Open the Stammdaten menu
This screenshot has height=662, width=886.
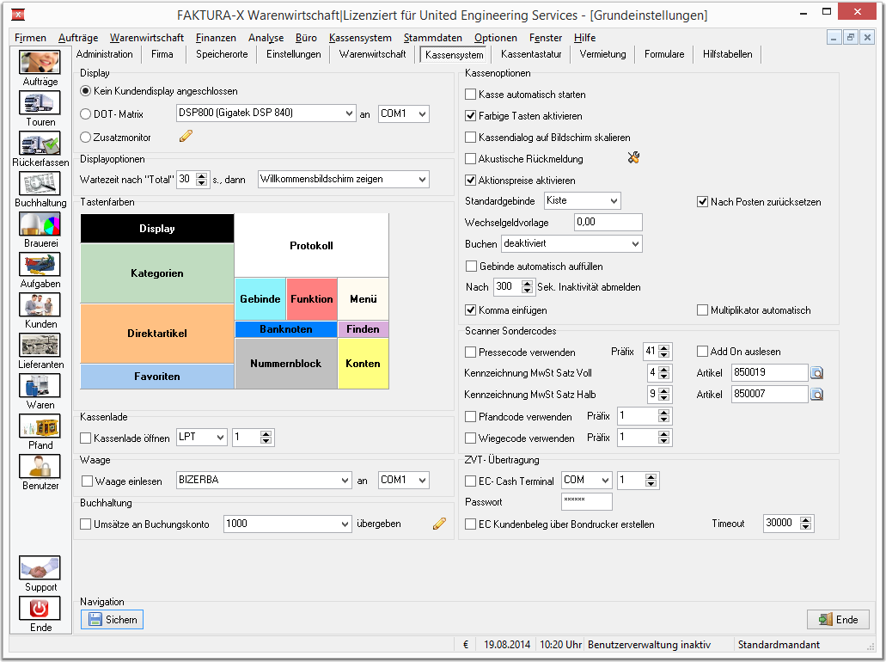[x=432, y=38]
